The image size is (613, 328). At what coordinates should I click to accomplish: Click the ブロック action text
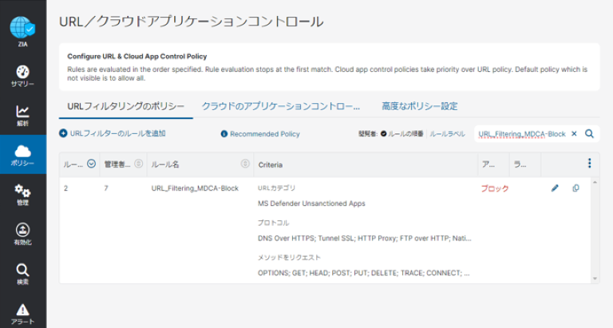[x=495, y=188]
